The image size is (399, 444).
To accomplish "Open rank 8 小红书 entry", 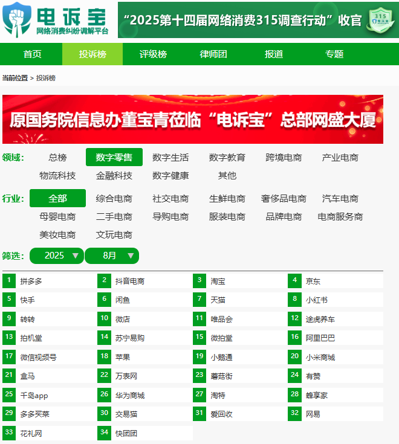I will click(x=336, y=300).
